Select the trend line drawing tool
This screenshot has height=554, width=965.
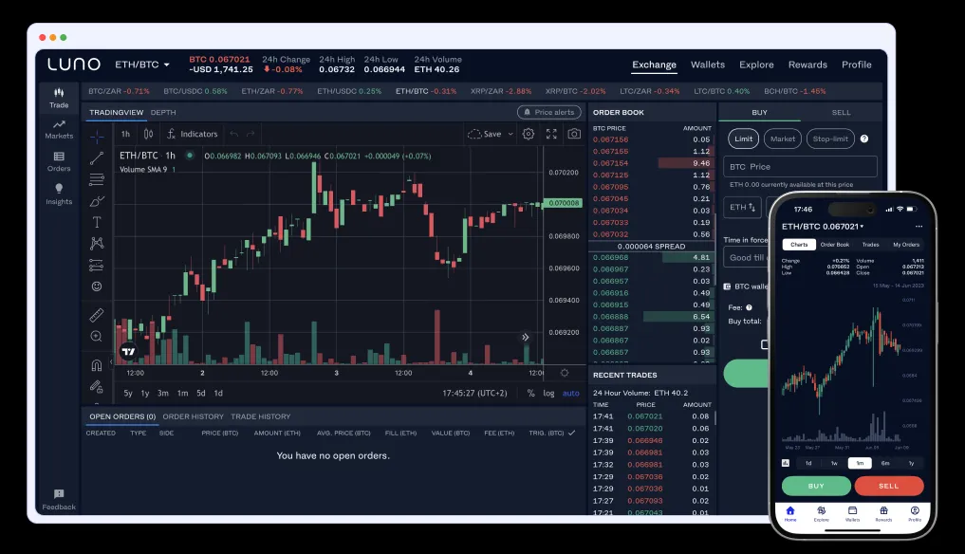pyautogui.click(x=96, y=158)
